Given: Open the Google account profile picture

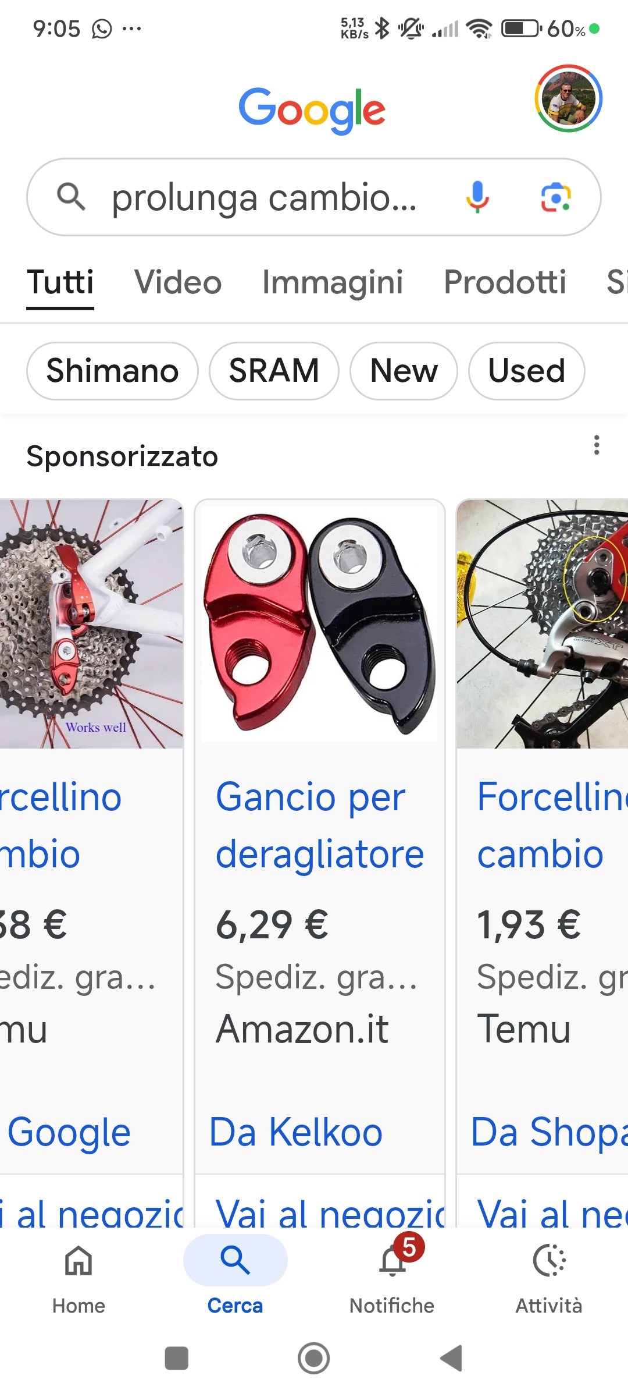Looking at the screenshot, I should (x=569, y=98).
